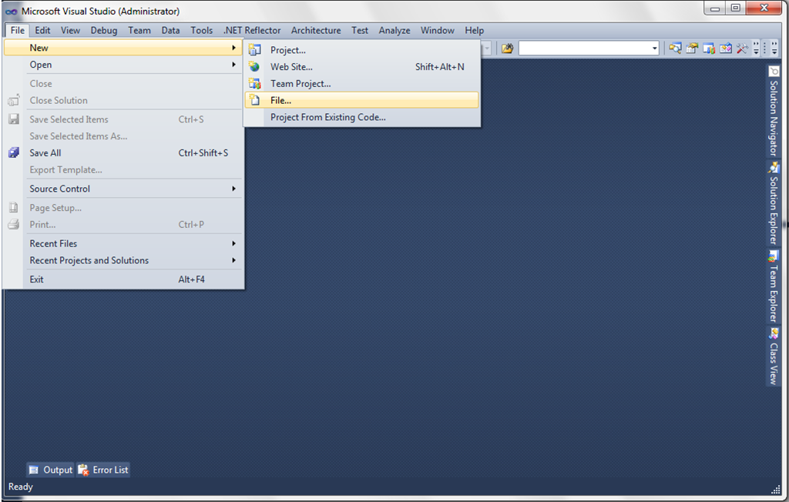Expand the first toolbar overflow options arrow

(756, 49)
